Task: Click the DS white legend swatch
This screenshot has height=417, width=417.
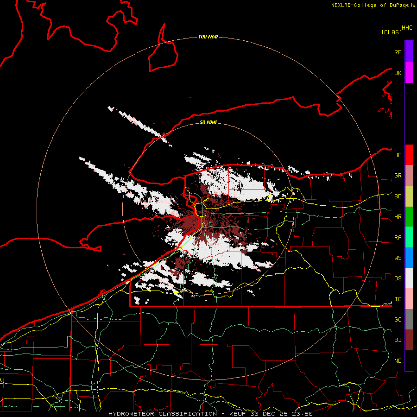Action: (x=409, y=278)
